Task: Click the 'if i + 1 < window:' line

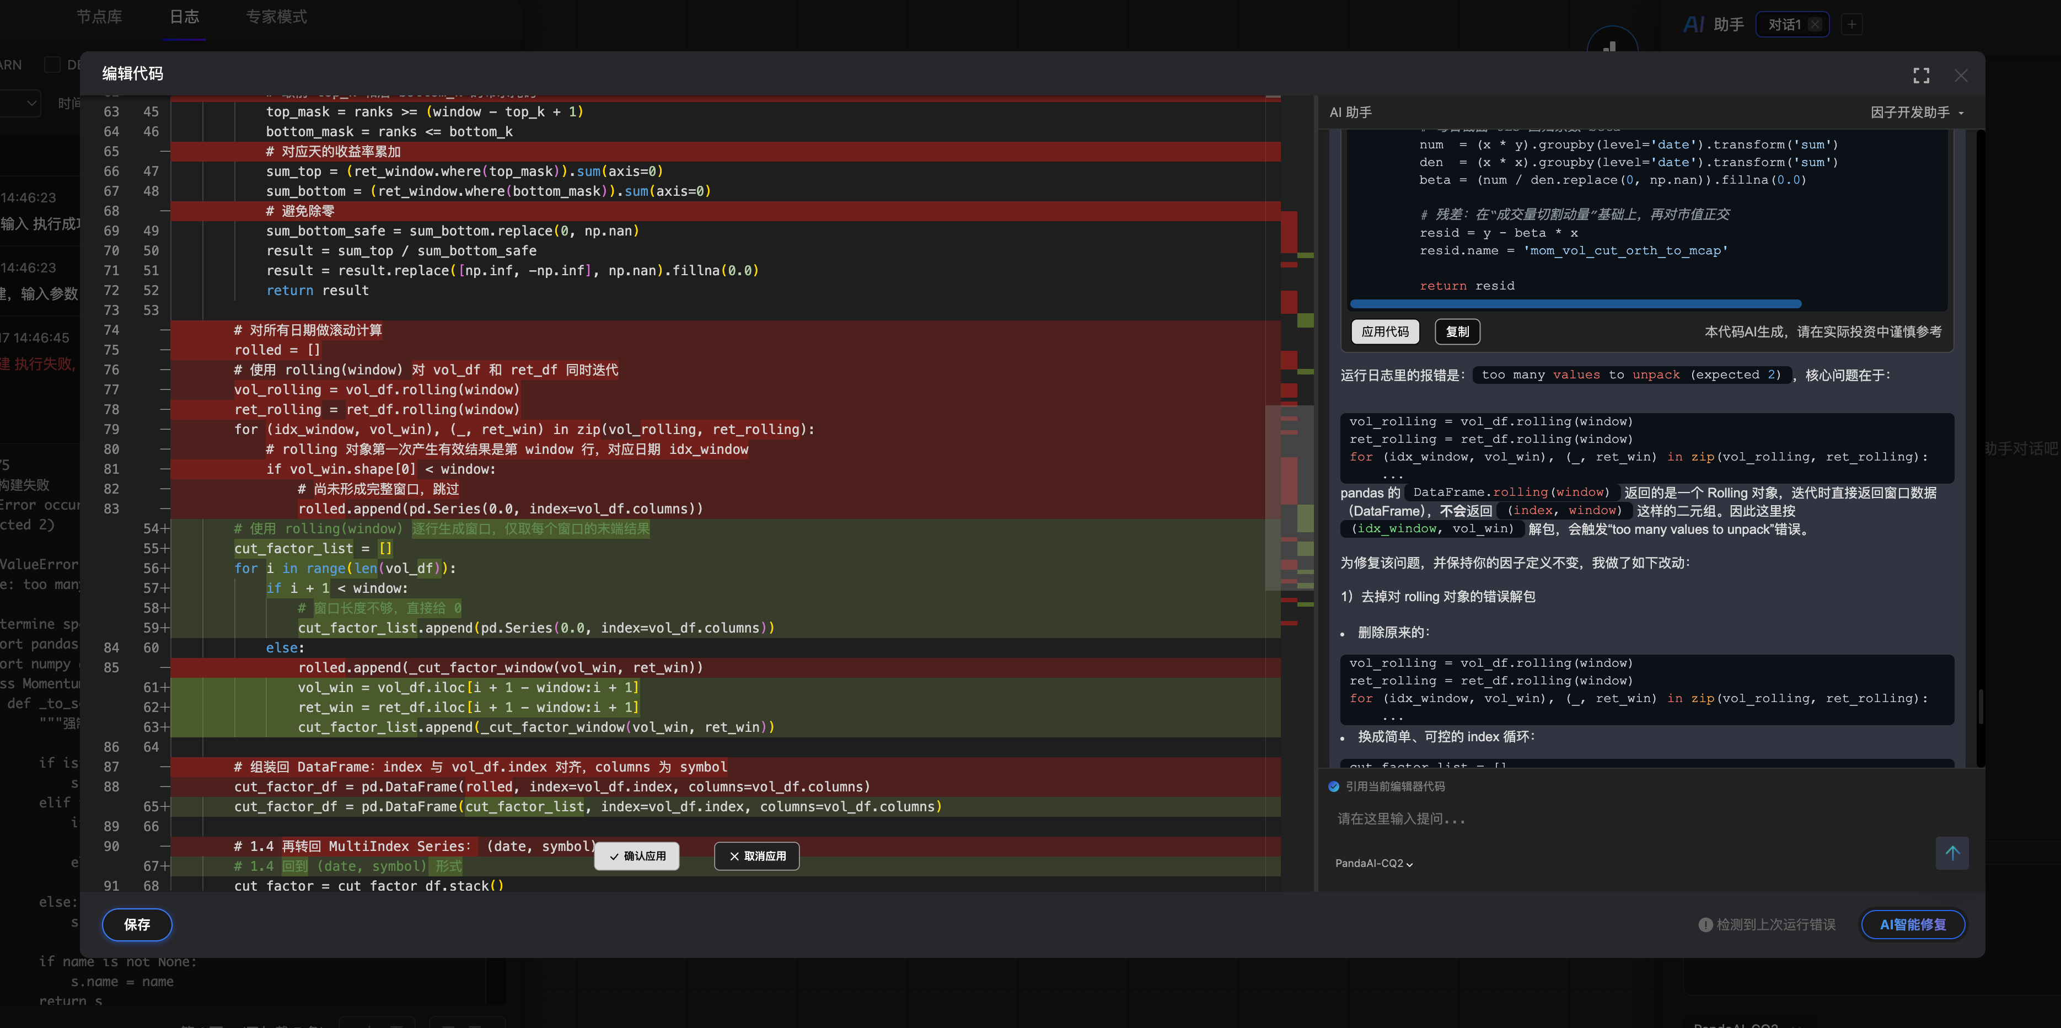Action: (337, 588)
